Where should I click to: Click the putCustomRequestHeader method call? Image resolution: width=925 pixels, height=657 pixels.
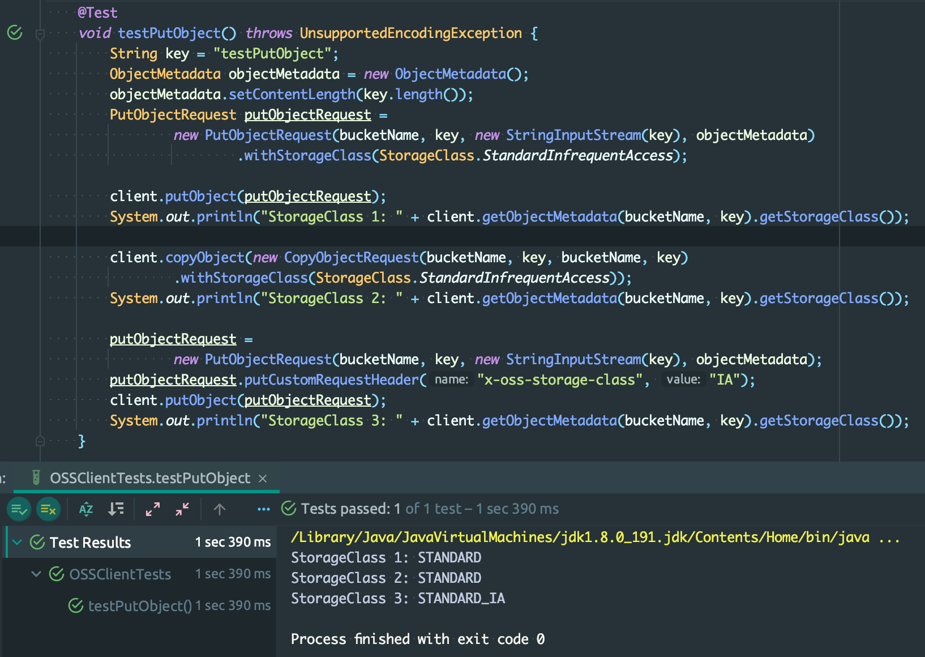(331, 379)
